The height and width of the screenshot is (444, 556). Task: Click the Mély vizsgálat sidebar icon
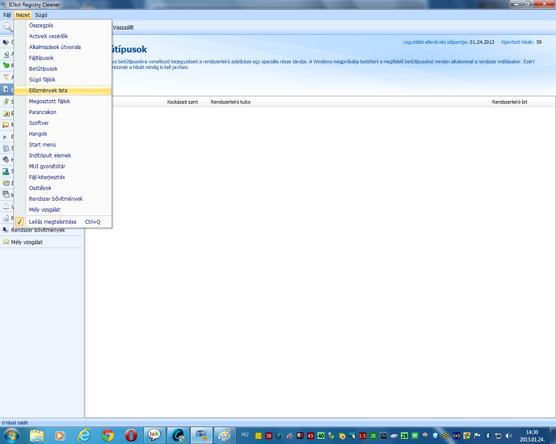[6, 242]
